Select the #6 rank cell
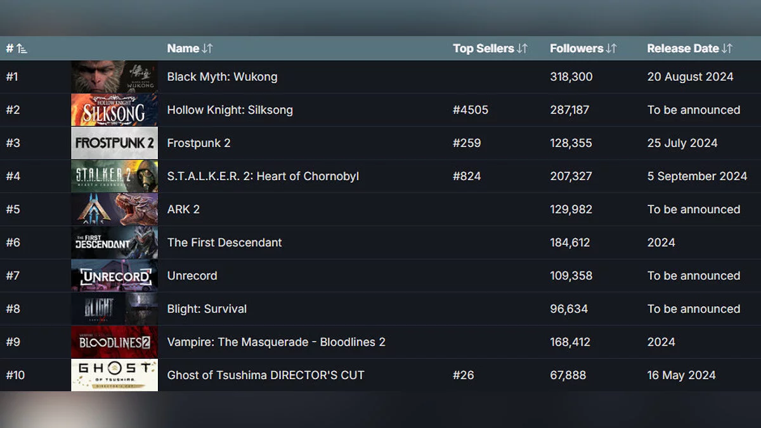This screenshot has height=428, width=761. pos(13,242)
